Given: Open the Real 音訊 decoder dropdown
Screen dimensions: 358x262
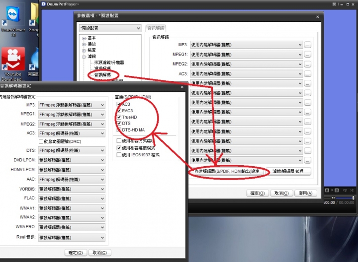Looking at the screenshot, I should 72,238.
